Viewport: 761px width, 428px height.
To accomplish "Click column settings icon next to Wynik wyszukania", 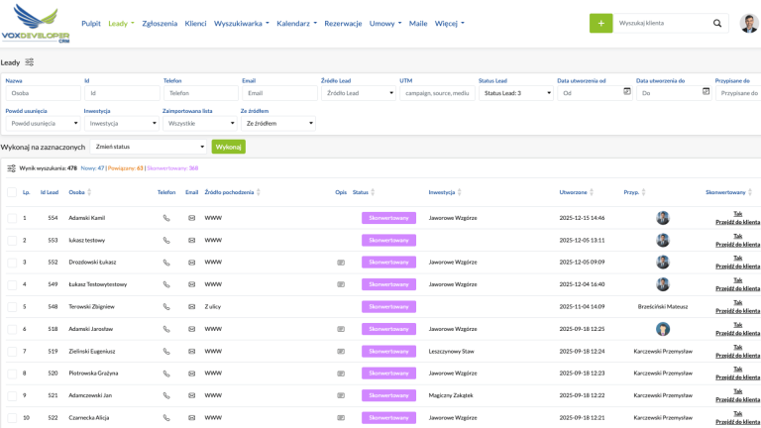I will click(11, 168).
